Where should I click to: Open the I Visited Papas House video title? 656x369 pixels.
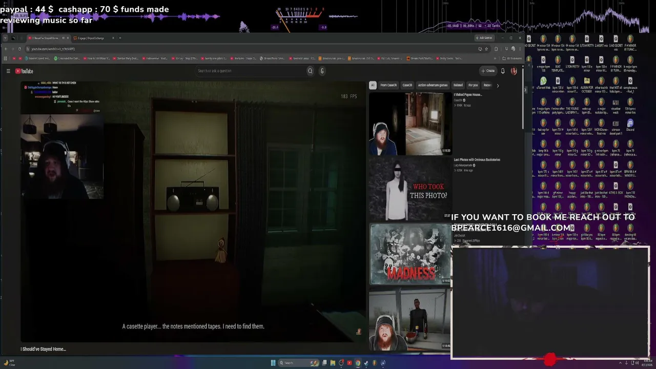point(468,94)
